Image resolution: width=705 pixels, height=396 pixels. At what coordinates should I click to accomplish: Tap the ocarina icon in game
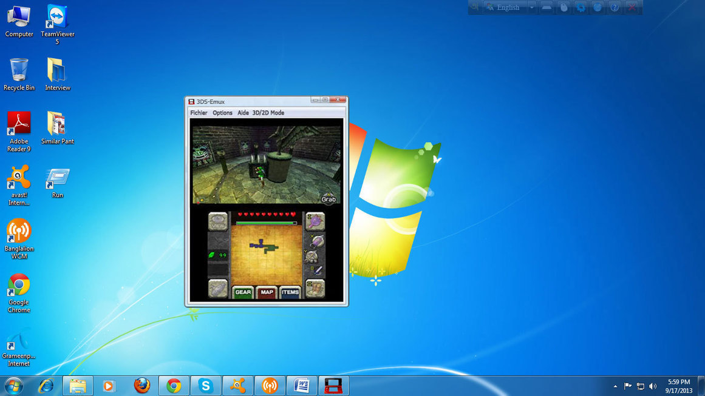[x=218, y=288]
